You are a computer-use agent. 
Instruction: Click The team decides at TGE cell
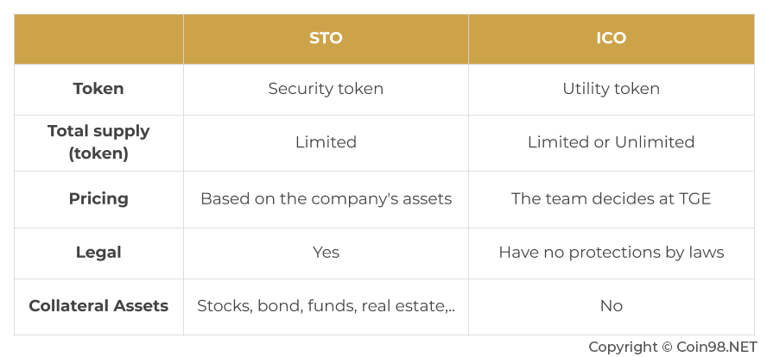[x=611, y=199]
